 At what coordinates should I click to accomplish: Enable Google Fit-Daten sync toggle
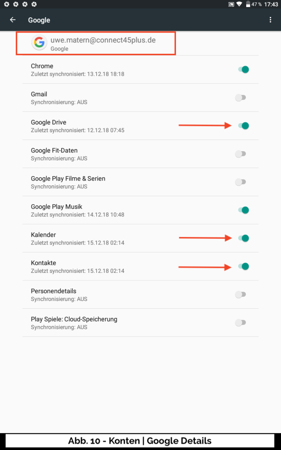[x=240, y=154]
